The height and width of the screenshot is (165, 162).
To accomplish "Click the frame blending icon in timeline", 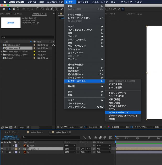I will 100,137.
